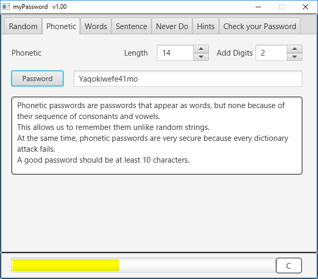Click the 'Length' label
Image resolution: width=318 pixels, height=279 pixels.
click(x=136, y=53)
